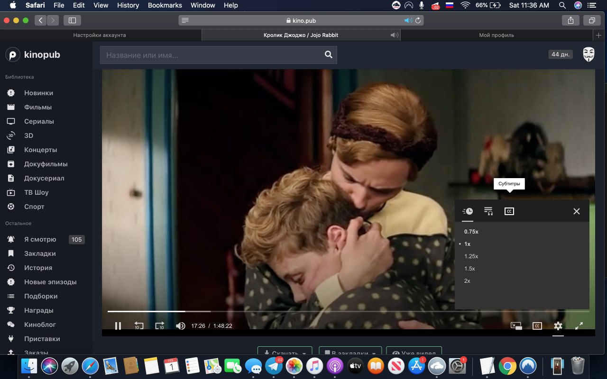Show Safari tab overview
The image size is (607, 379).
point(592,20)
